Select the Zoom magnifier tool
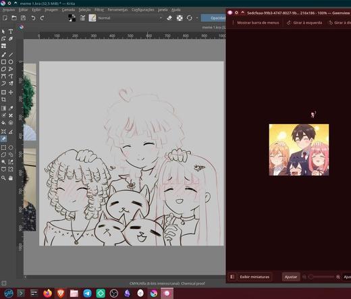The image size is (351, 299). point(3,178)
